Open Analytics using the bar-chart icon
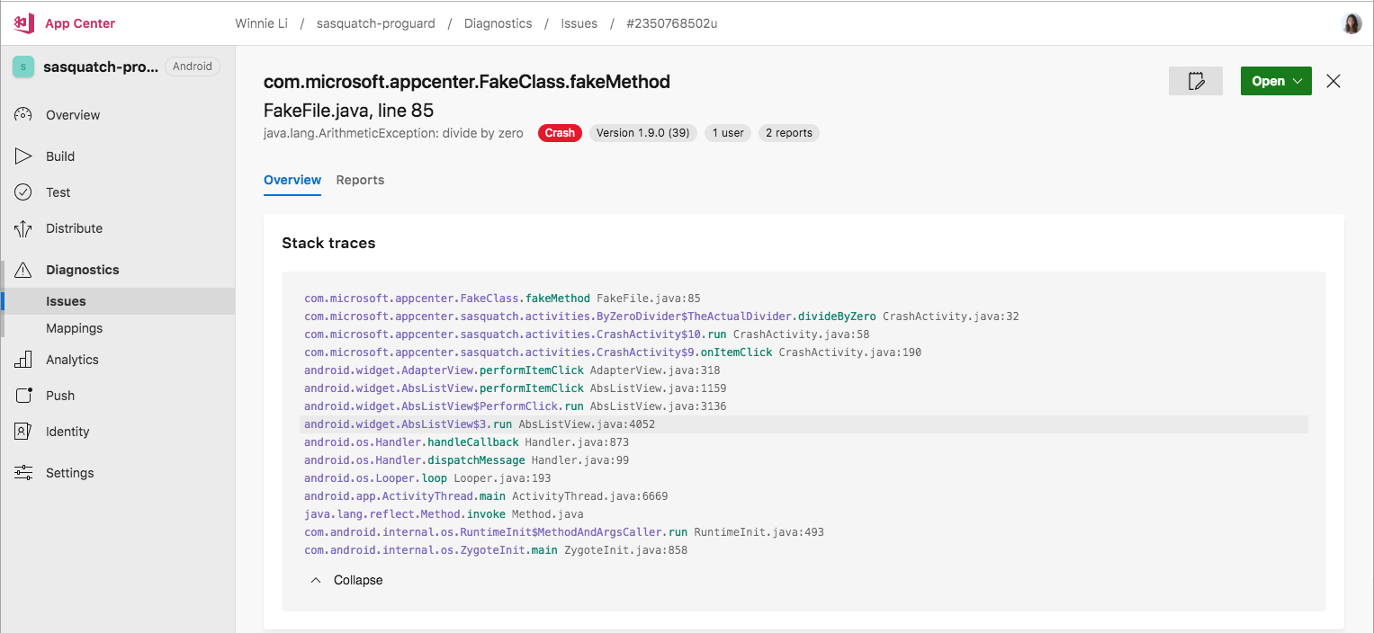Screen dimensions: 1374x633 click(22, 359)
